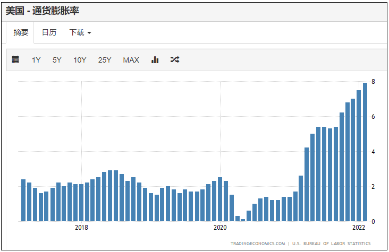Select the 5Y time range
Image resolution: width=389 pixels, height=252 pixels.
tap(57, 60)
